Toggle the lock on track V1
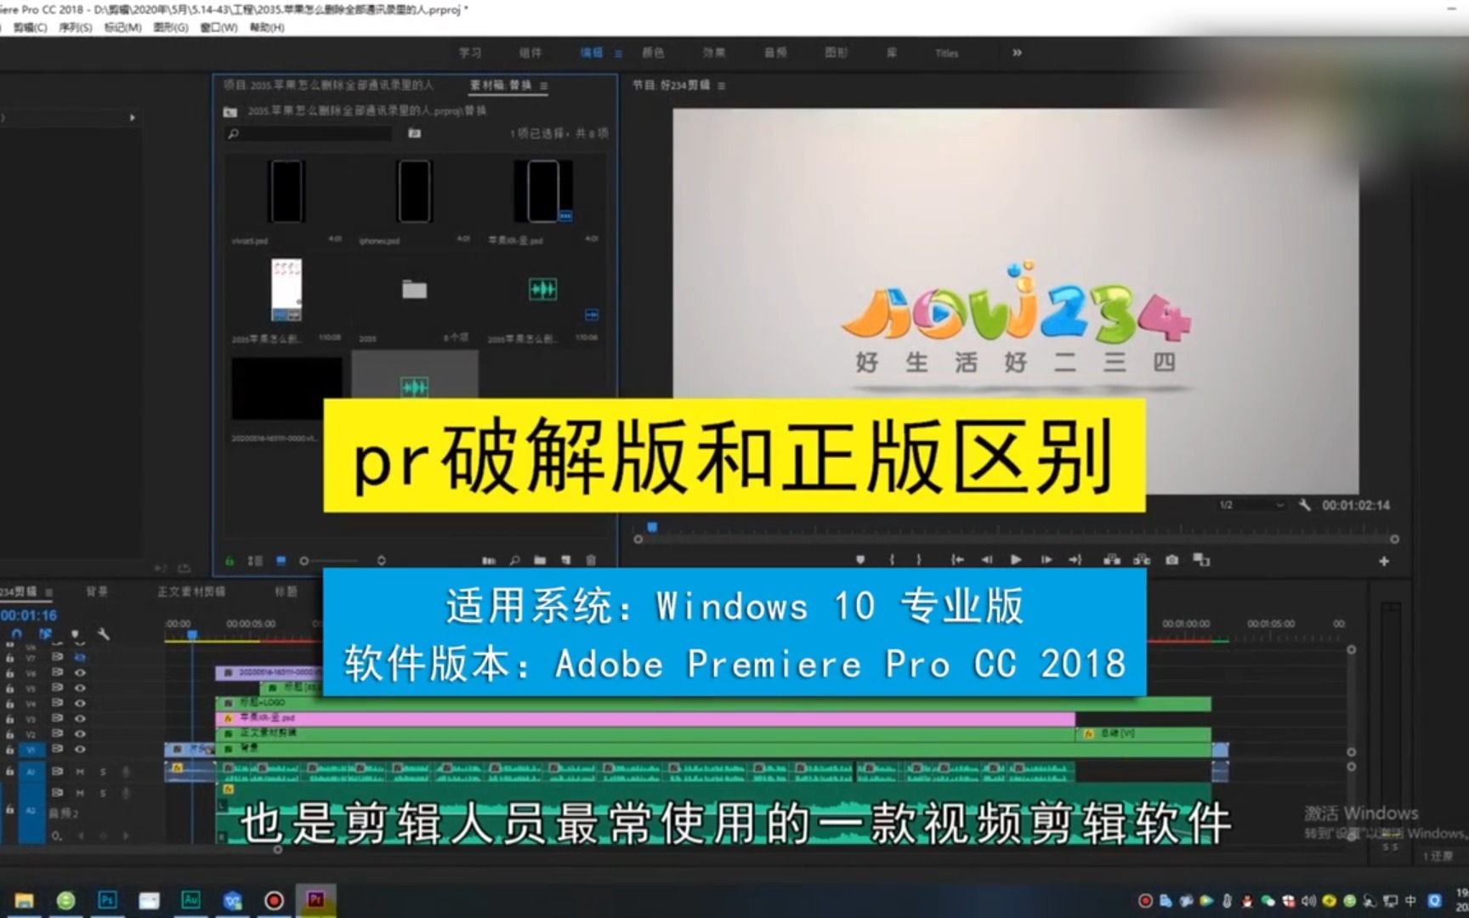Viewport: 1469px width, 918px height. coord(10,750)
